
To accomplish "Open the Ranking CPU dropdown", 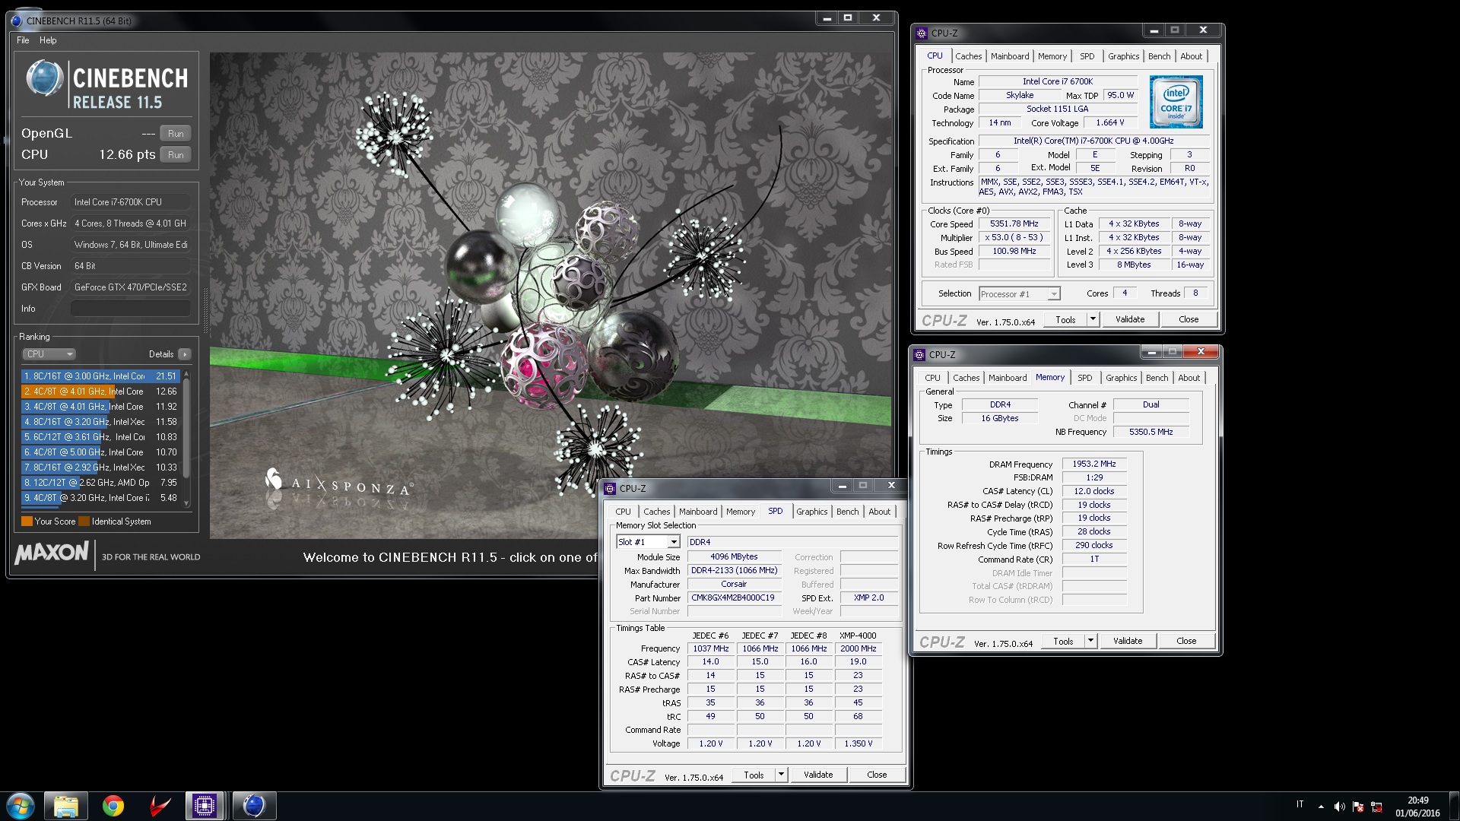I will pyautogui.click(x=49, y=354).
